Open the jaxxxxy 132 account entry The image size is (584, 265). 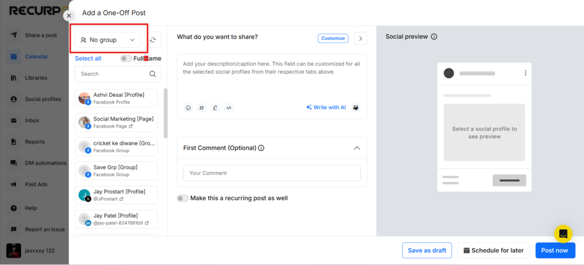point(31,251)
